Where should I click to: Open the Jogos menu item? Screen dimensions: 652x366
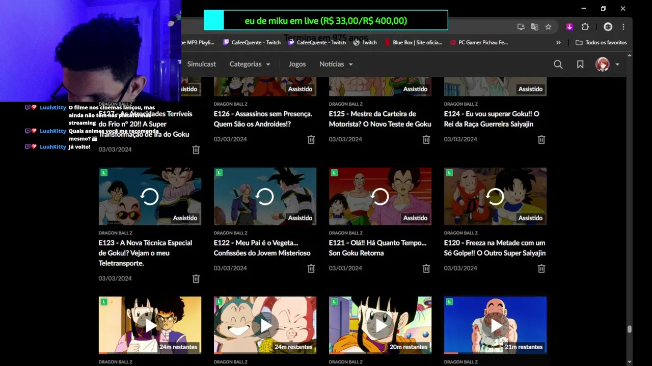297,64
